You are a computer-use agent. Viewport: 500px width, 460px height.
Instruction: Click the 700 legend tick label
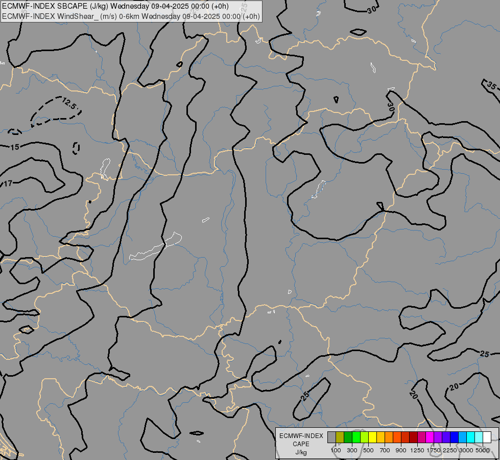[385, 450]
